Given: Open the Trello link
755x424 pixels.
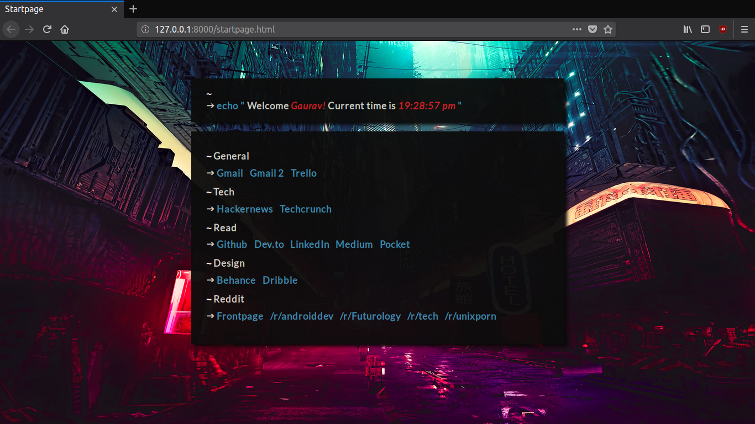Looking at the screenshot, I should (x=304, y=173).
